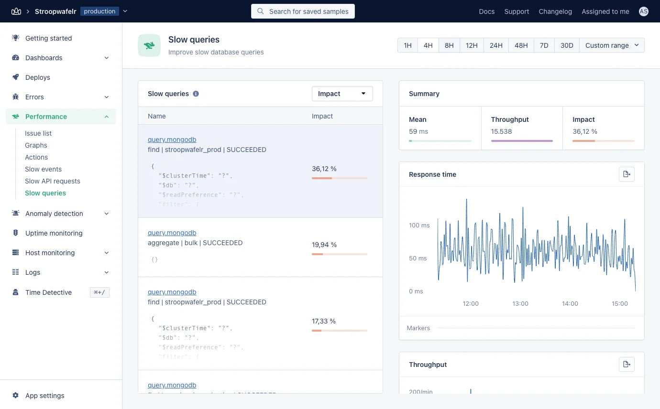660x409 pixels.
Task: Select the 1H time range
Action: (407, 45)
